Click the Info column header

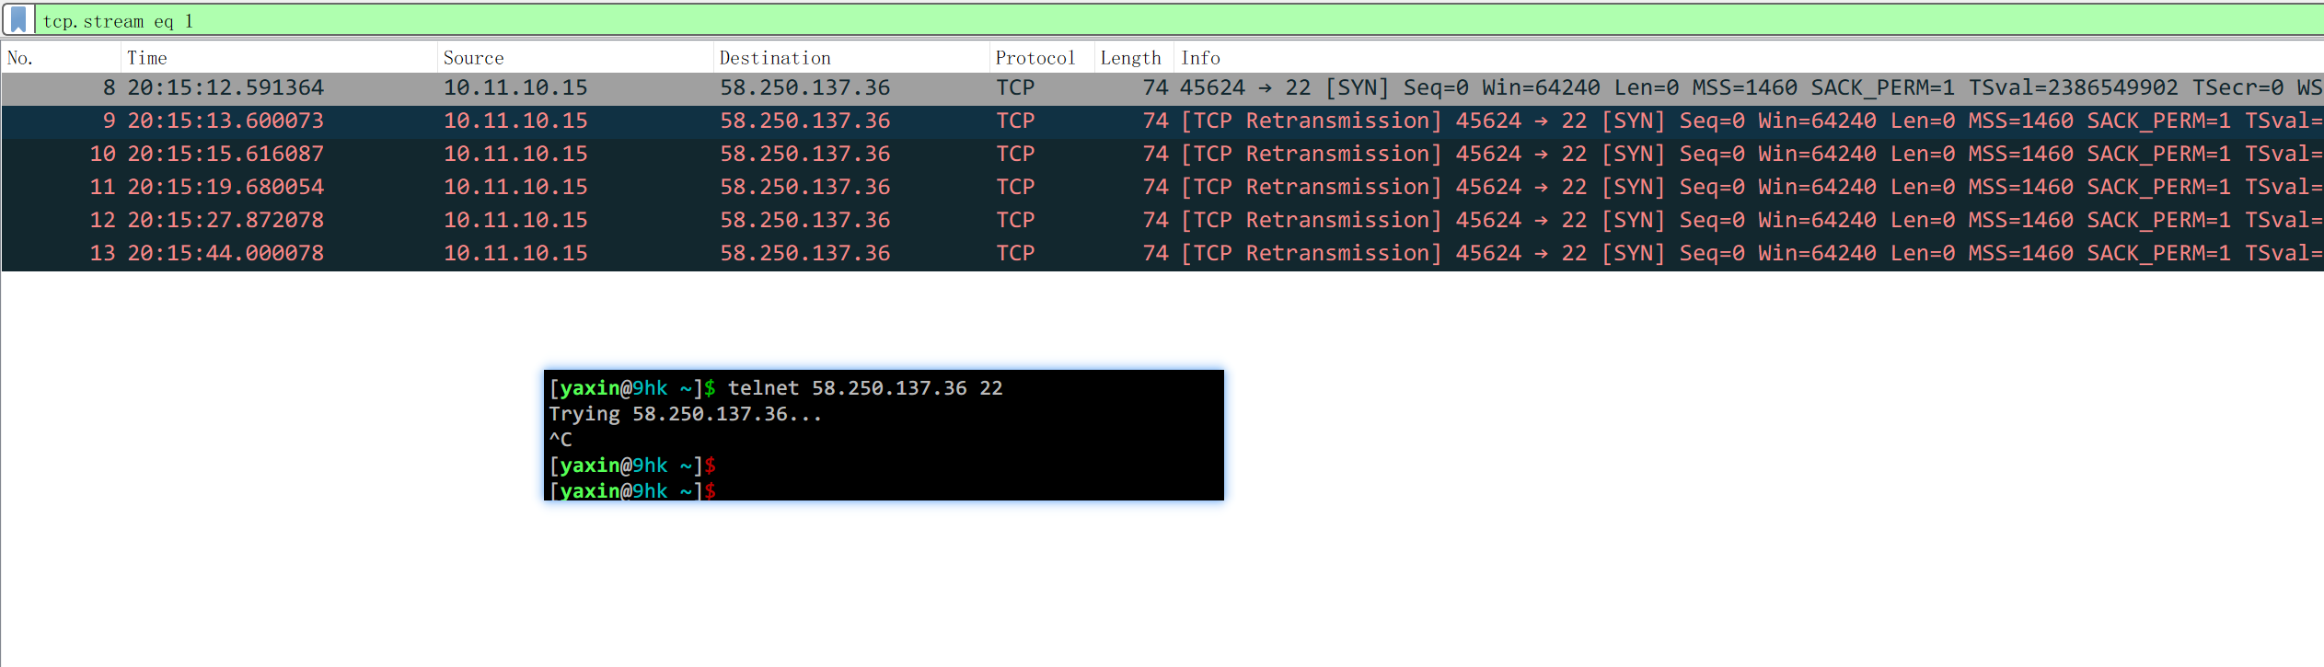pyautogui.click(x=1749, y=58)
